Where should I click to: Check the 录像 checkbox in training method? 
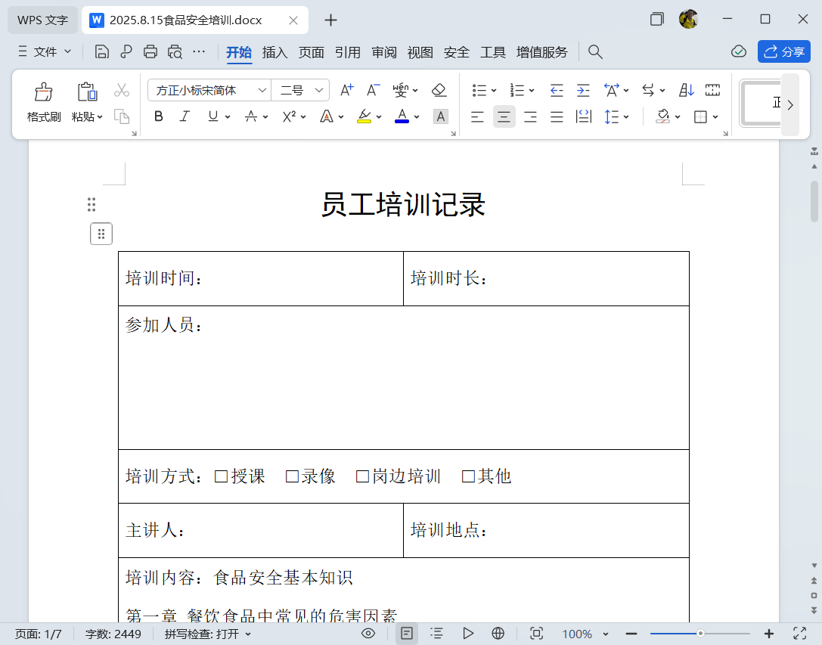(292, 476)
